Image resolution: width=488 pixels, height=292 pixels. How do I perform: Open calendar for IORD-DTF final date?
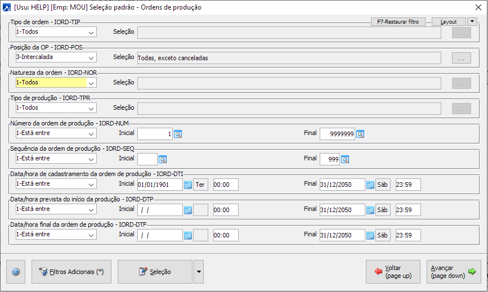(x=370, y=235)
